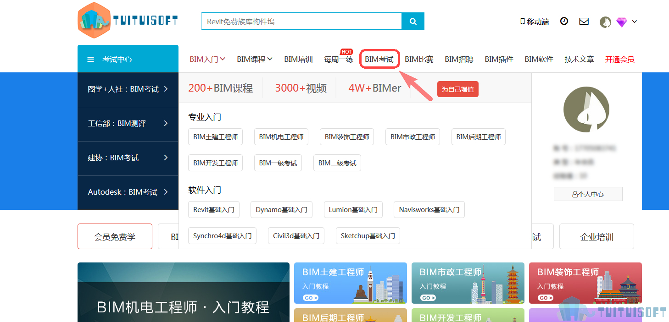
Task: Select the Lumion基础入门 tag
Action: click(x=353, y=210)
